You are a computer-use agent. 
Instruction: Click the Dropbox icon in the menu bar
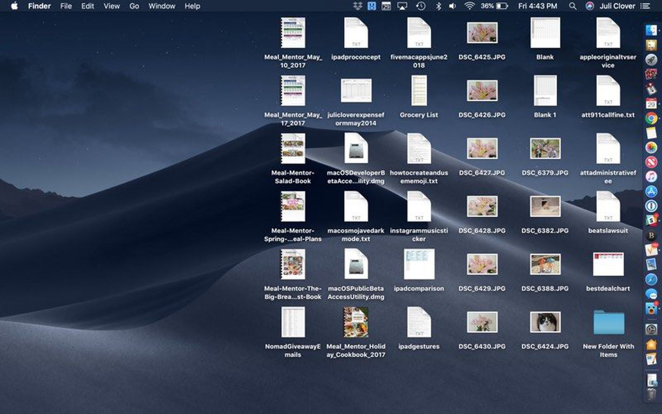click(357, 6)
